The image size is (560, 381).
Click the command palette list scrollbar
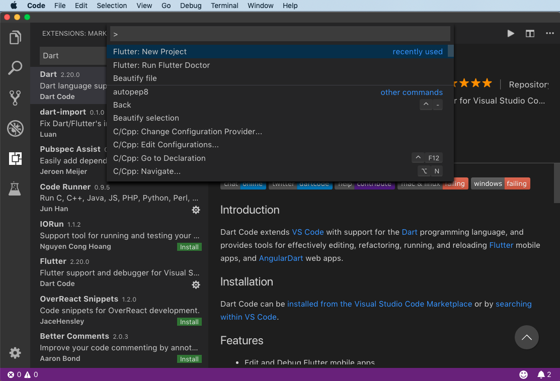tap(451, 51)
